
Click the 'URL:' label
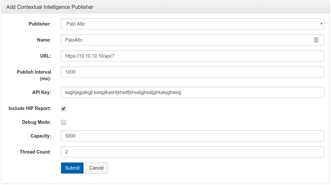pyautogui.click(x=46, y=56)
